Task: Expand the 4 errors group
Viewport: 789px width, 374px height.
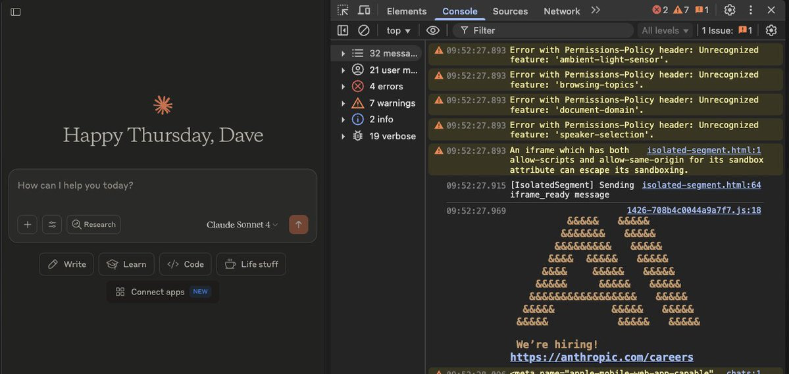Action: (344, 87)
